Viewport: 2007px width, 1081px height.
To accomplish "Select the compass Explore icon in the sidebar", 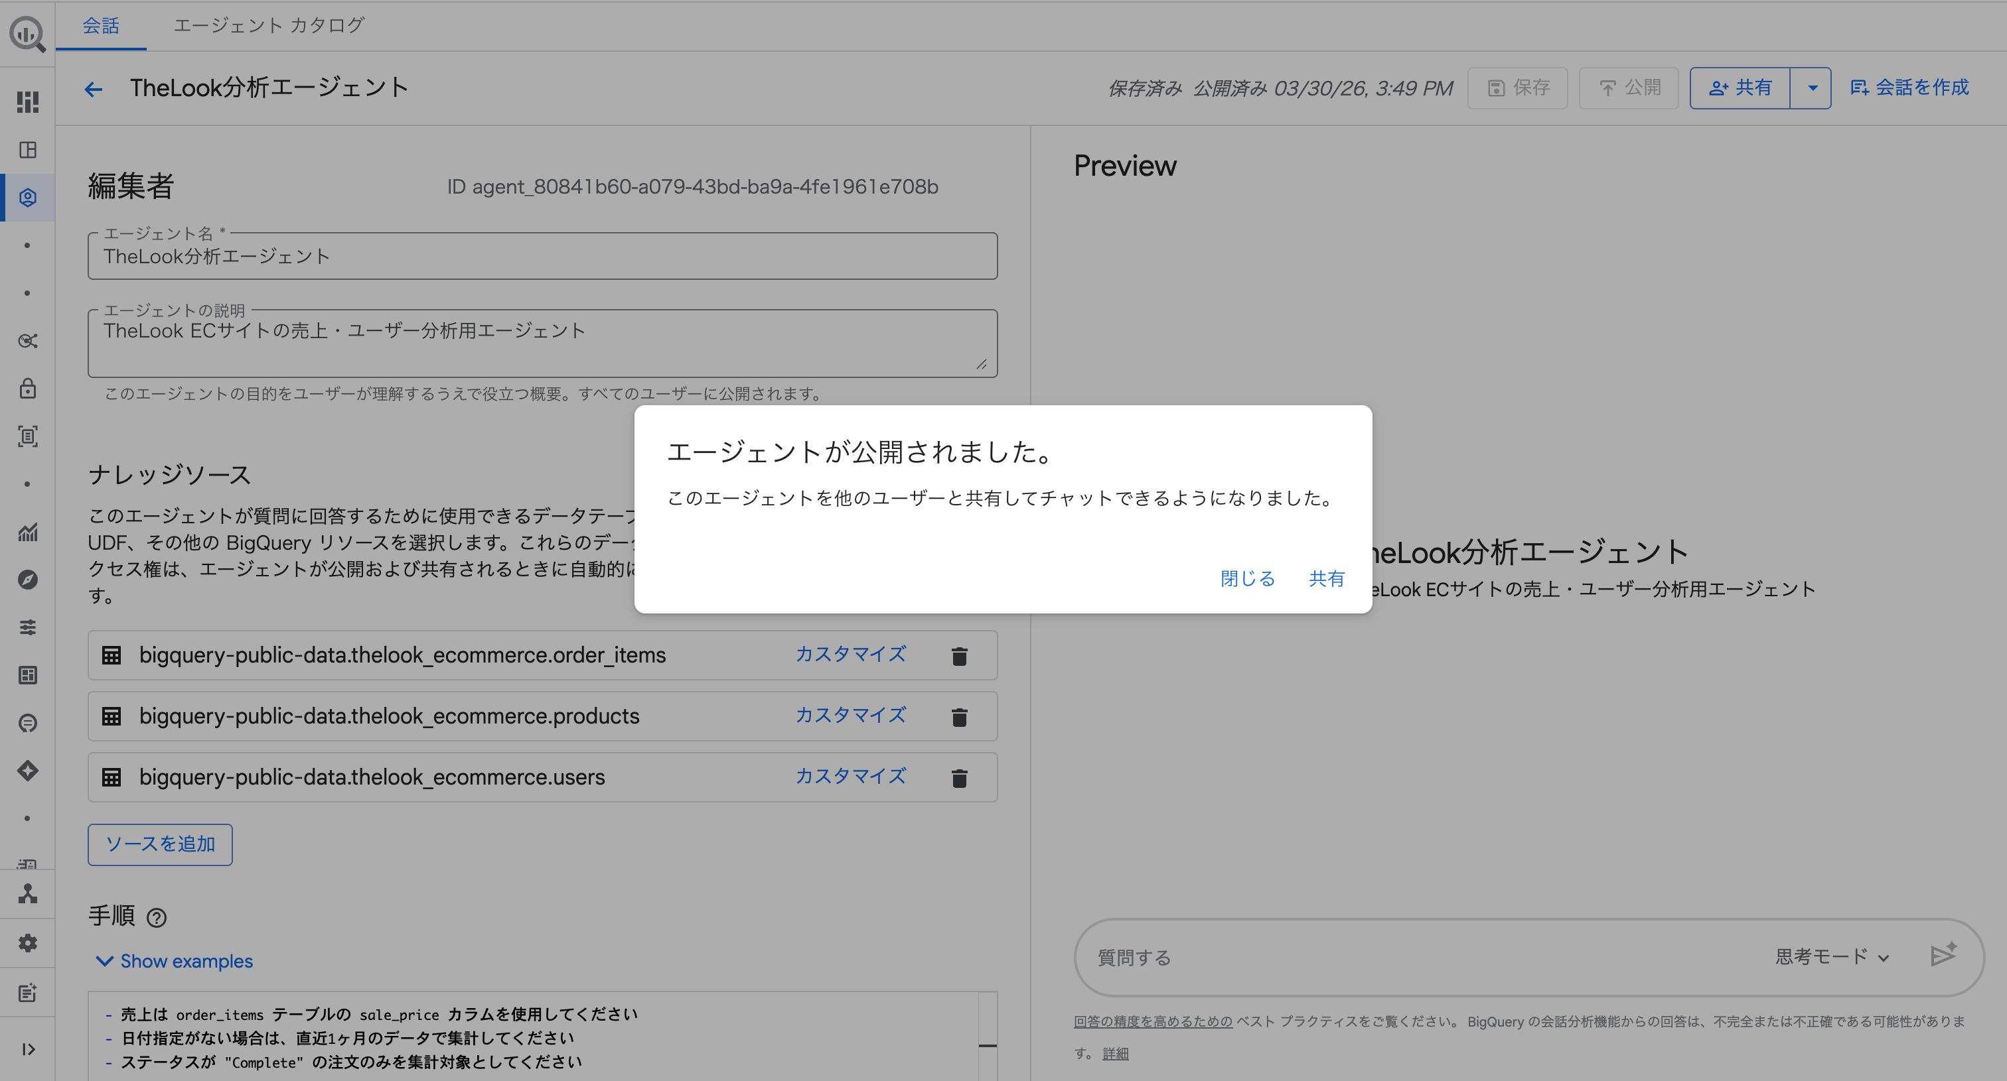I will 27,579.
